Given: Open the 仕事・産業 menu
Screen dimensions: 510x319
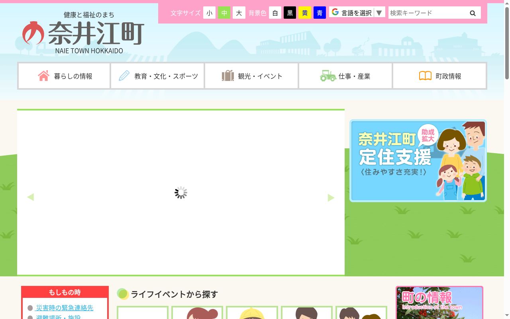Looking at the screenshot, I should [x=345, y=76].
